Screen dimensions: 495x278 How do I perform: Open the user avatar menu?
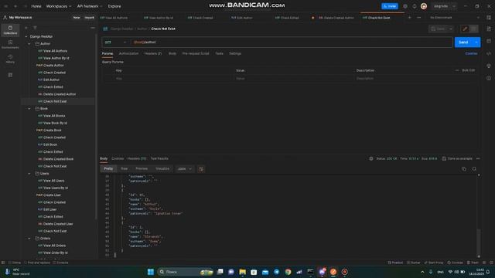(424, 6)
